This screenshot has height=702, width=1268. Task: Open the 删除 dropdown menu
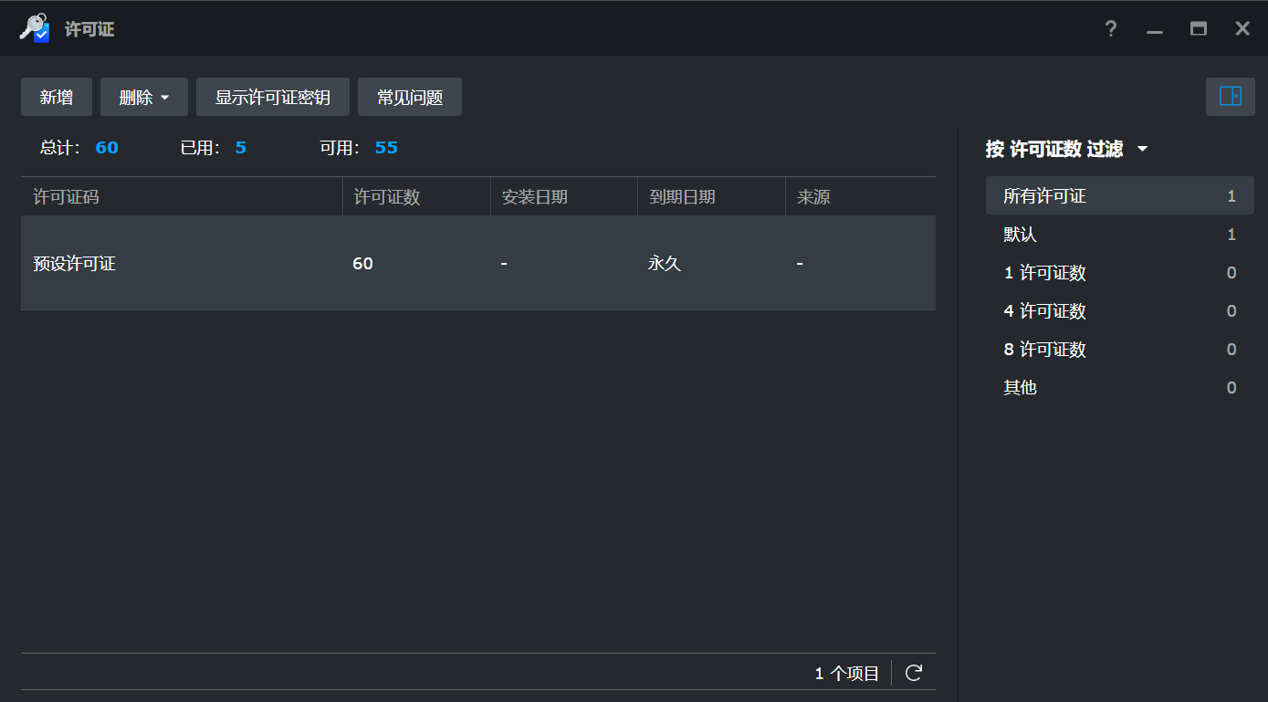[x=144, y=98]
